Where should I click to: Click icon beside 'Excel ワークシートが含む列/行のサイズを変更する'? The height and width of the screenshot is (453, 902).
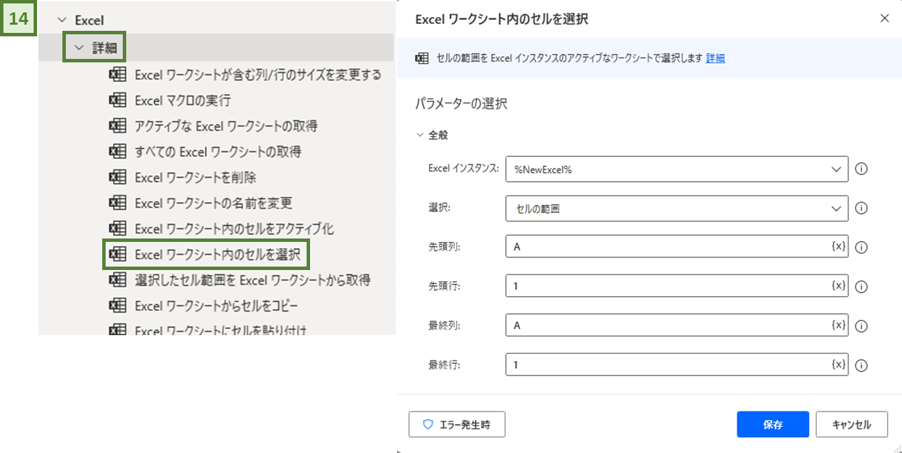tap(118, 74)
